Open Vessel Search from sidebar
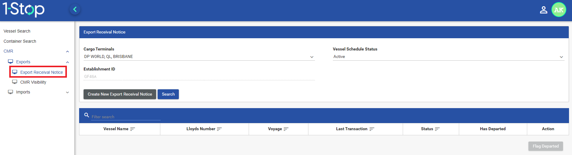572x155 pixels. tap(17, 31)
